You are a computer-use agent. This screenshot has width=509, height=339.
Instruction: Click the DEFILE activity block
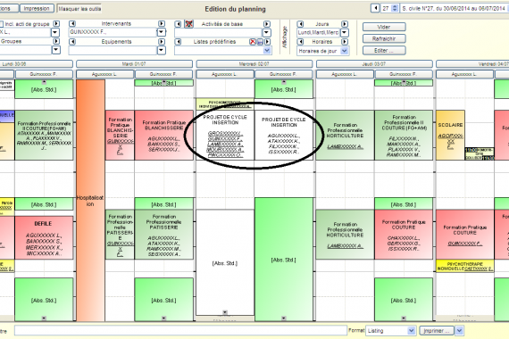click(44, 238)
